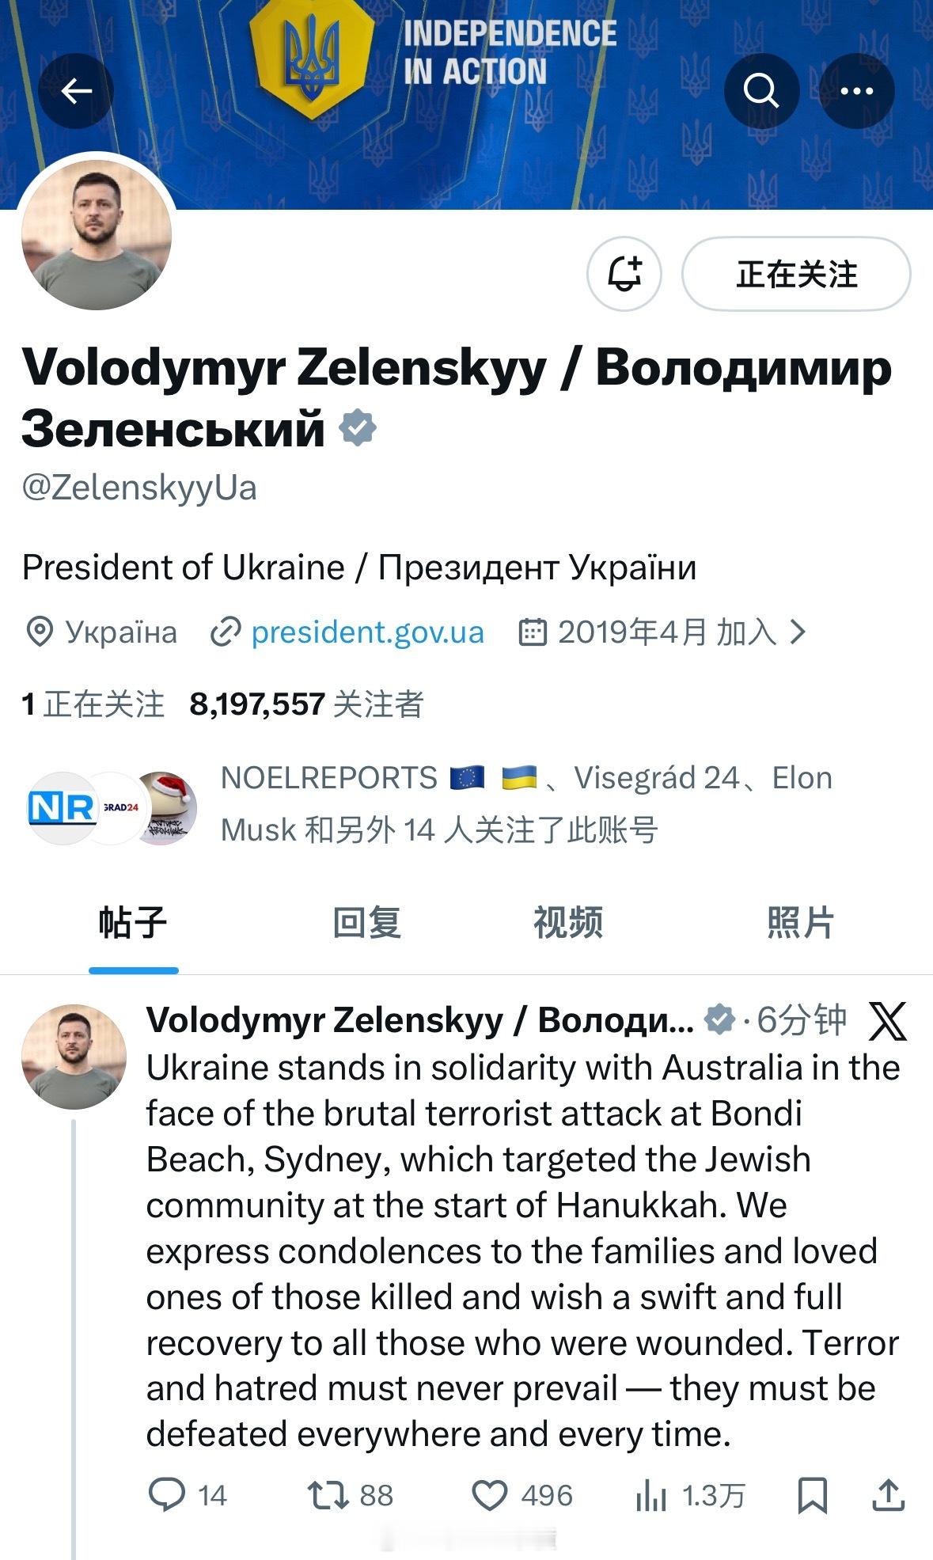Open the president.gov.ua website link
The height and width of the screenshot is (1560, 933).
pos(367,632)
